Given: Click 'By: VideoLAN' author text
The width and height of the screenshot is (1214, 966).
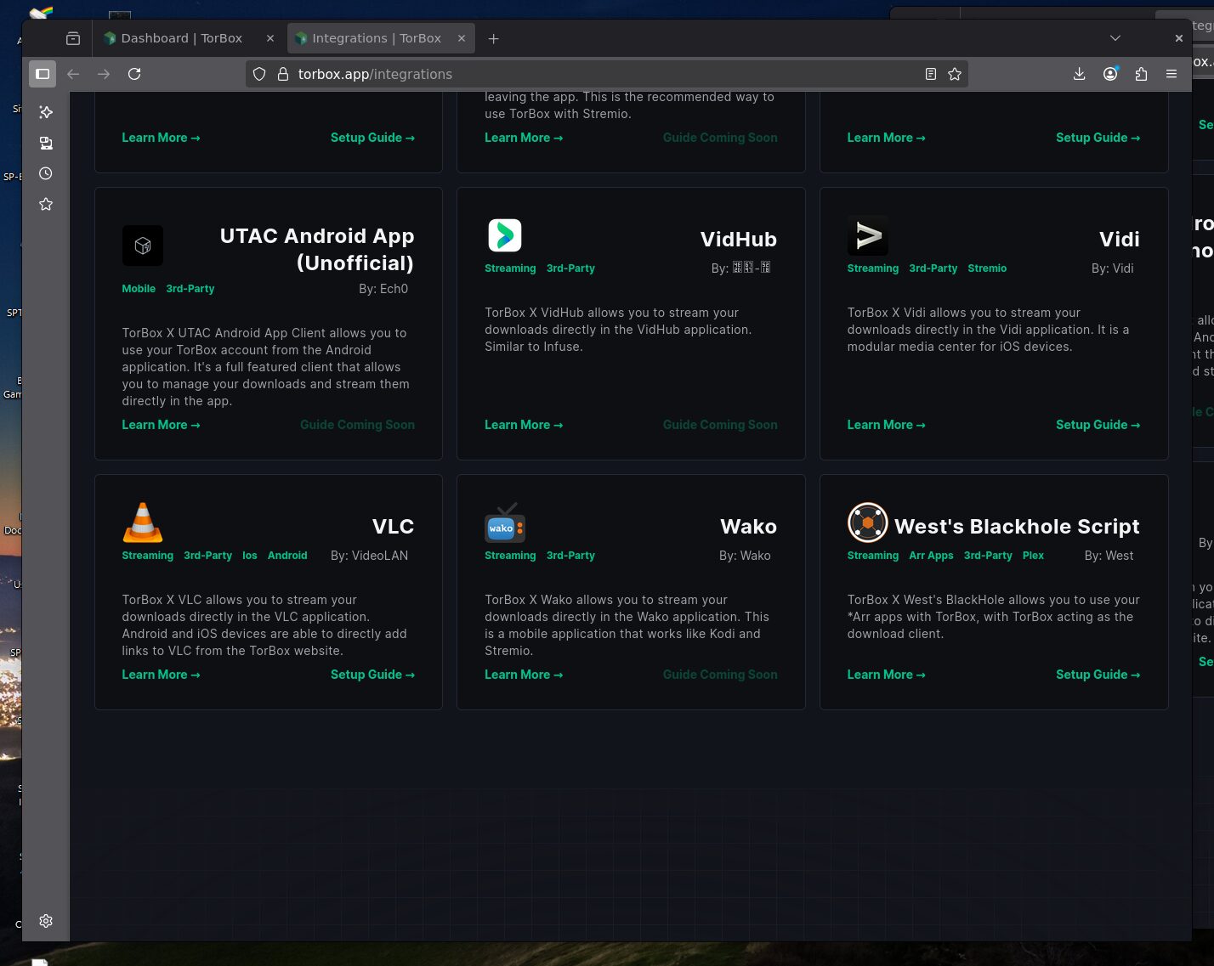Looking at the screenshot, I should [369, 556].
